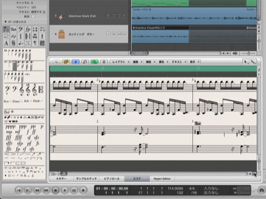Select the text 'A' group in the part box
Image resolution: width=266 pixels, height=199 pixels.
click(7, 43)
